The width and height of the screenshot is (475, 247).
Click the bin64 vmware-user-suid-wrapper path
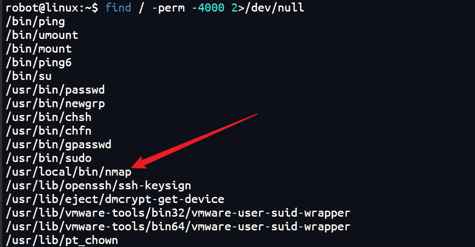(178, 226)
